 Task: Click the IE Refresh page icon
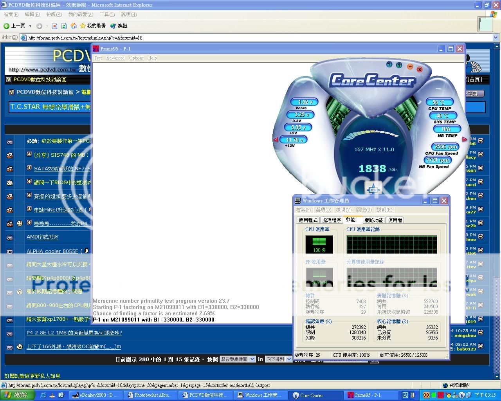coord(64,26)
